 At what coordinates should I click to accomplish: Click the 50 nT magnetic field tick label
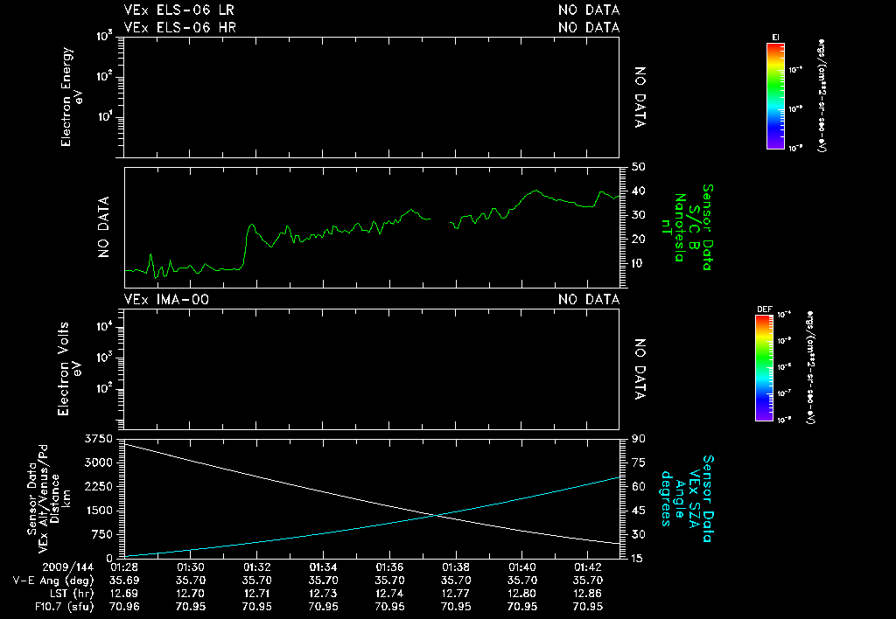click(x=638, y=167)
